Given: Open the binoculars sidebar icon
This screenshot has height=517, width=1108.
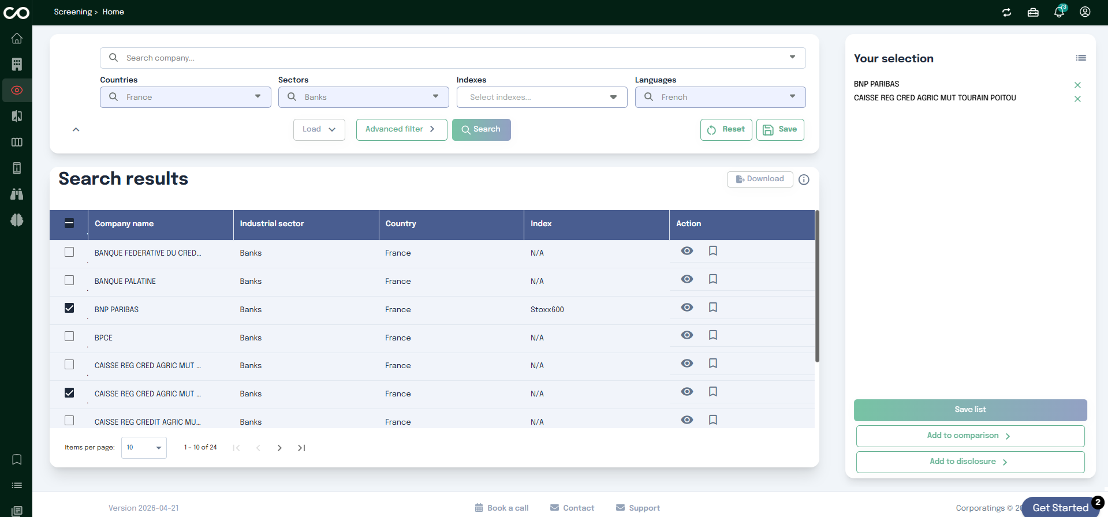Looking at the screenshot, I should point(17,194).
